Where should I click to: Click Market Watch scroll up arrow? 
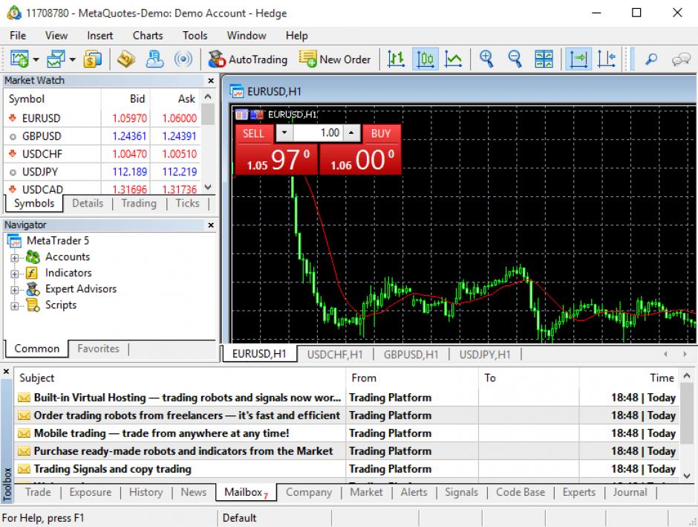tap(208, 96)
